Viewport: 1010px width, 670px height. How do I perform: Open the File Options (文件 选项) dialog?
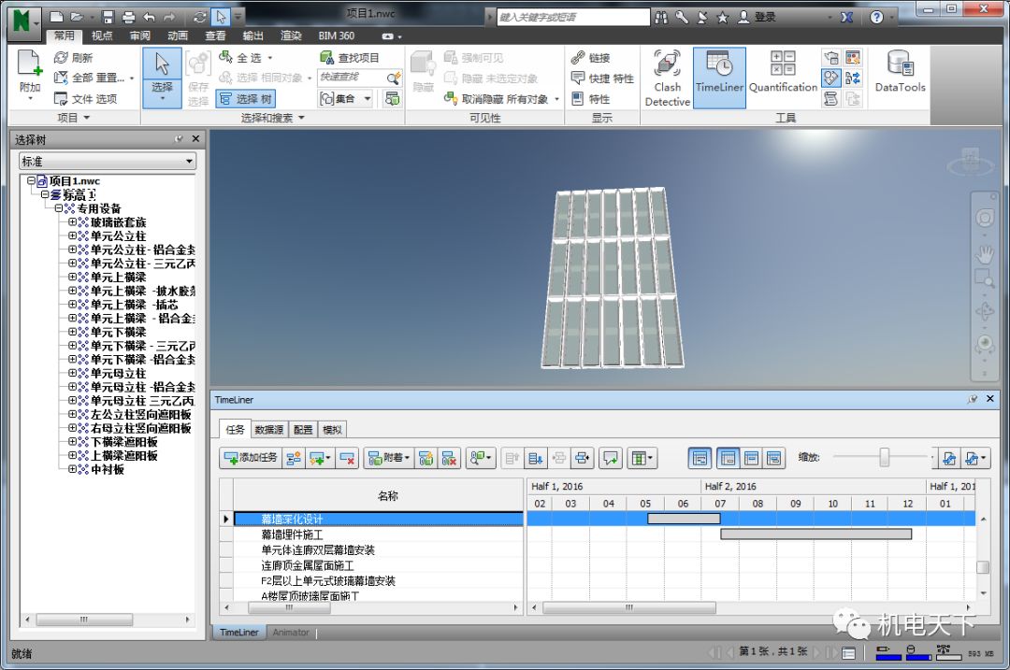click(x=85, y=98)
